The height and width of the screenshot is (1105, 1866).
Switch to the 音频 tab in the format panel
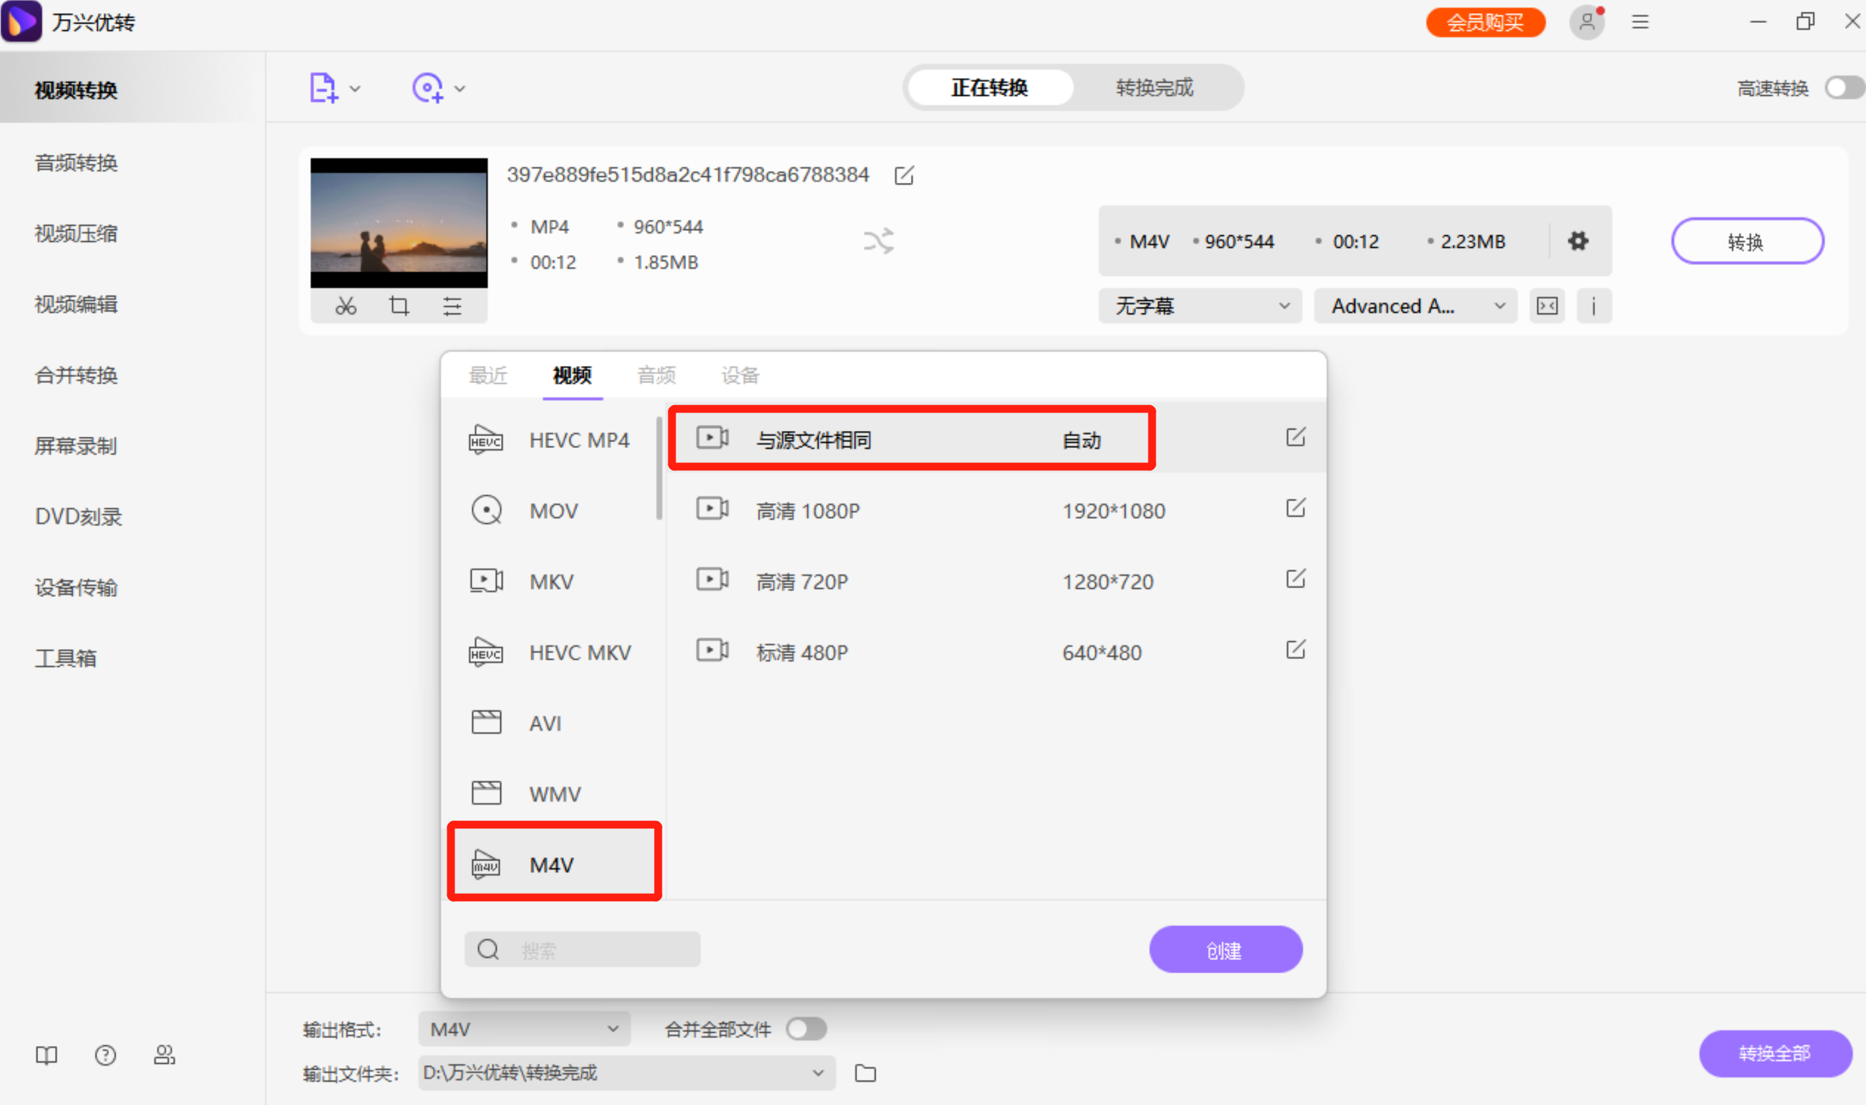click(656, 375)
